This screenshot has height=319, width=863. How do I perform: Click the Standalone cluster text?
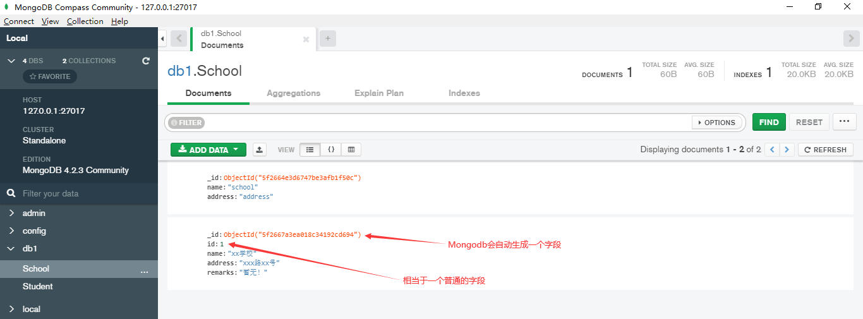(x=44, y=140)
